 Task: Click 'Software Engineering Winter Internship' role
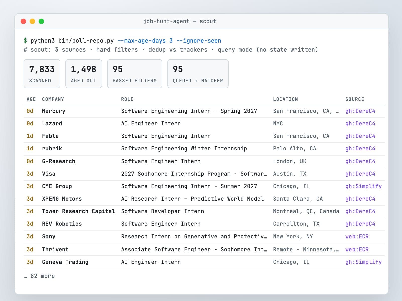[x=184, y=149]
